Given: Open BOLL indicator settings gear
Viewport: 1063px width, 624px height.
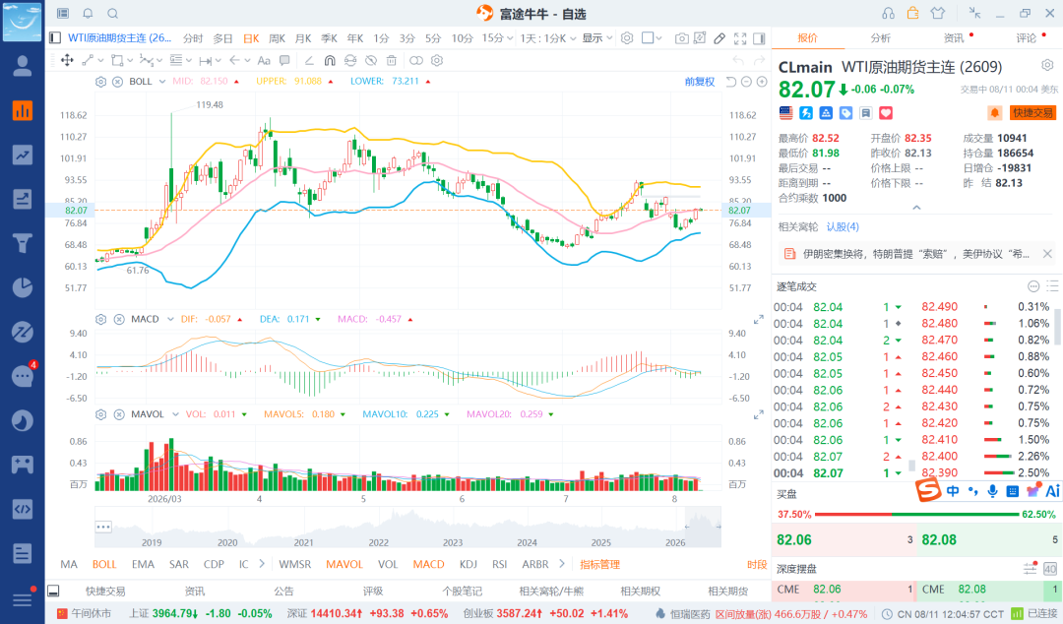Looking at the screenshot, I should tap(101, 82).
